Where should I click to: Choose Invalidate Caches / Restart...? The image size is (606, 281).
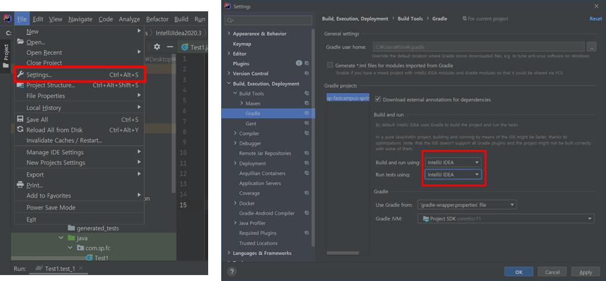click(x=79, y=140)
